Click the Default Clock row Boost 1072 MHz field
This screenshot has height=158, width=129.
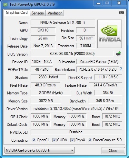pyautogui.click(x=112, y=124)
